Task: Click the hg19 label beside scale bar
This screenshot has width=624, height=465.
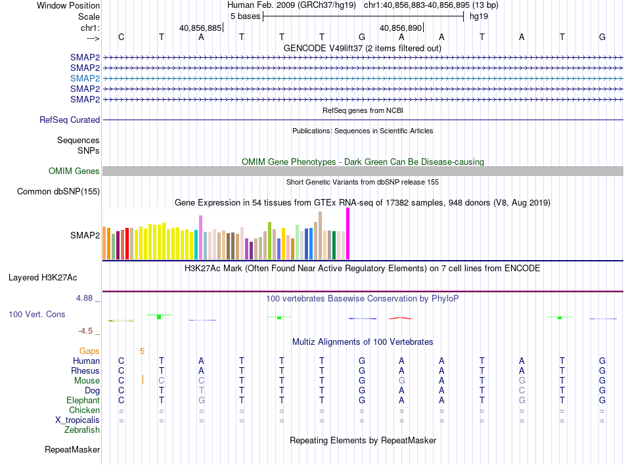Action: (479, 16)
